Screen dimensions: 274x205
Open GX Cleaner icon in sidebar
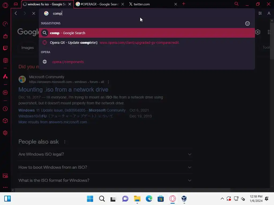click(x=5, y=36)
